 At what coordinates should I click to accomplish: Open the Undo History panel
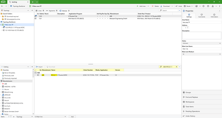tap(202, 116)
